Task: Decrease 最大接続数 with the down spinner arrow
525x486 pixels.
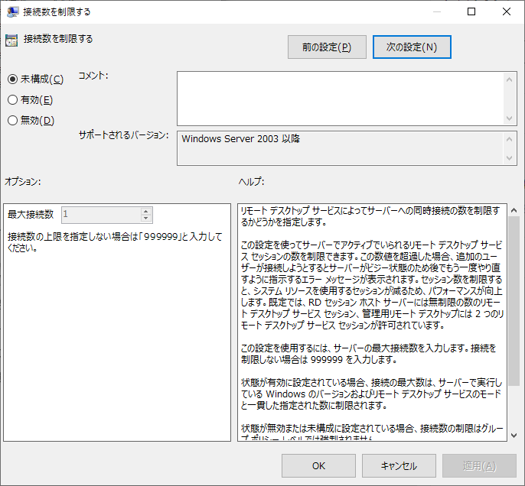Action: point(145,219)
